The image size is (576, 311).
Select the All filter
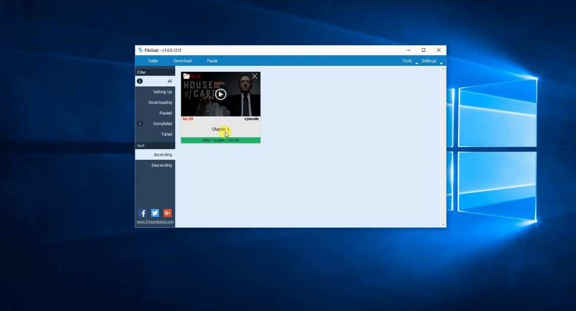coord(155,81)
